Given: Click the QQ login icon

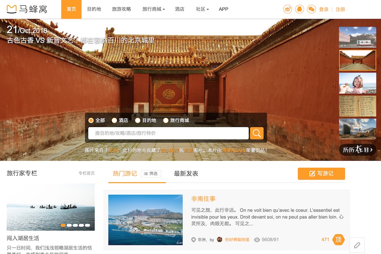Looking at the screenshot, I should click(299, 9).
